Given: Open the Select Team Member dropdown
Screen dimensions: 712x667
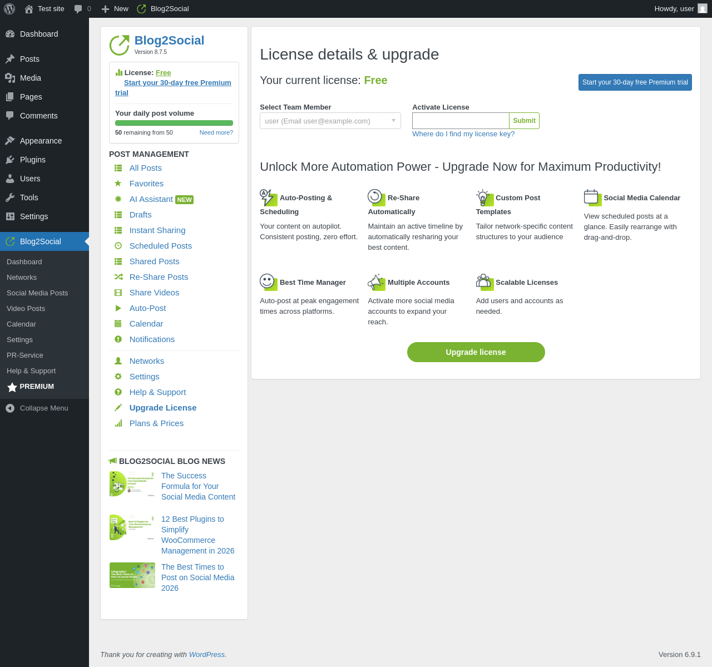Looking at the screenshot, I should tap(330, 121).
